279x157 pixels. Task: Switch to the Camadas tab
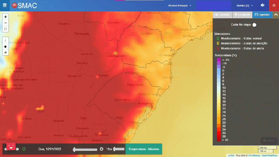click(222, 15)
